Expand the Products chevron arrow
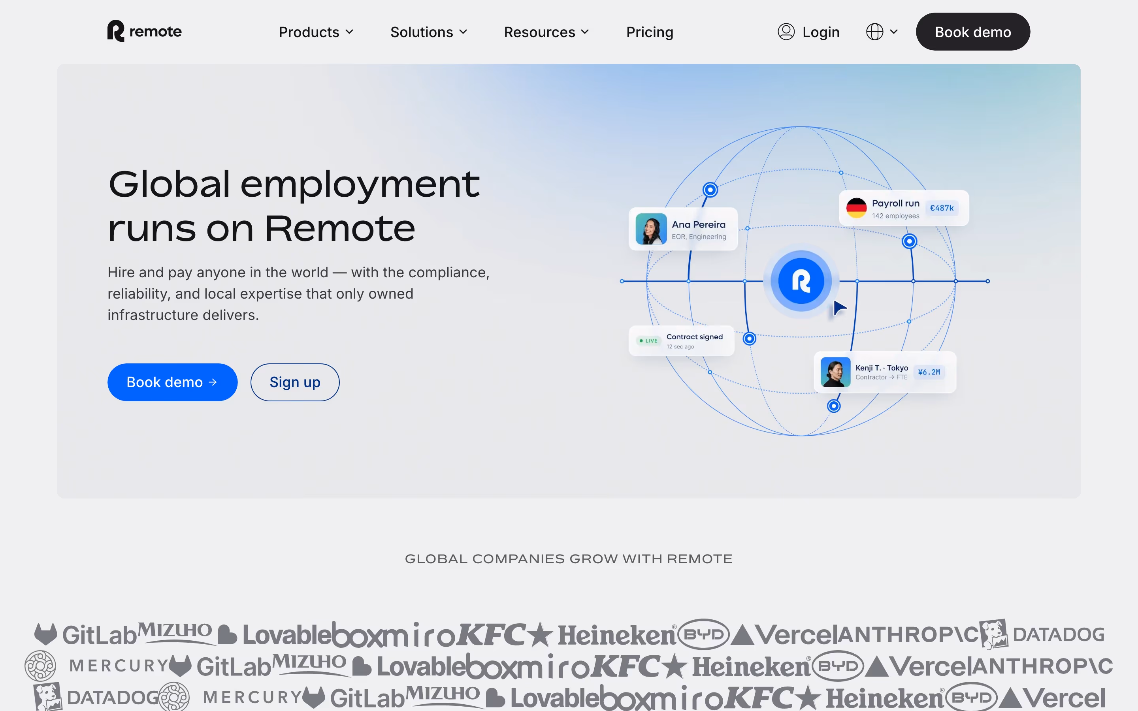Viewport: 1138px width, 711px height. (x=349, y=32)
